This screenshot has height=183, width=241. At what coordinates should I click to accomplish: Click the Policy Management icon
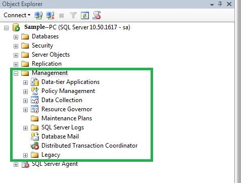click(x=35, y=91)
